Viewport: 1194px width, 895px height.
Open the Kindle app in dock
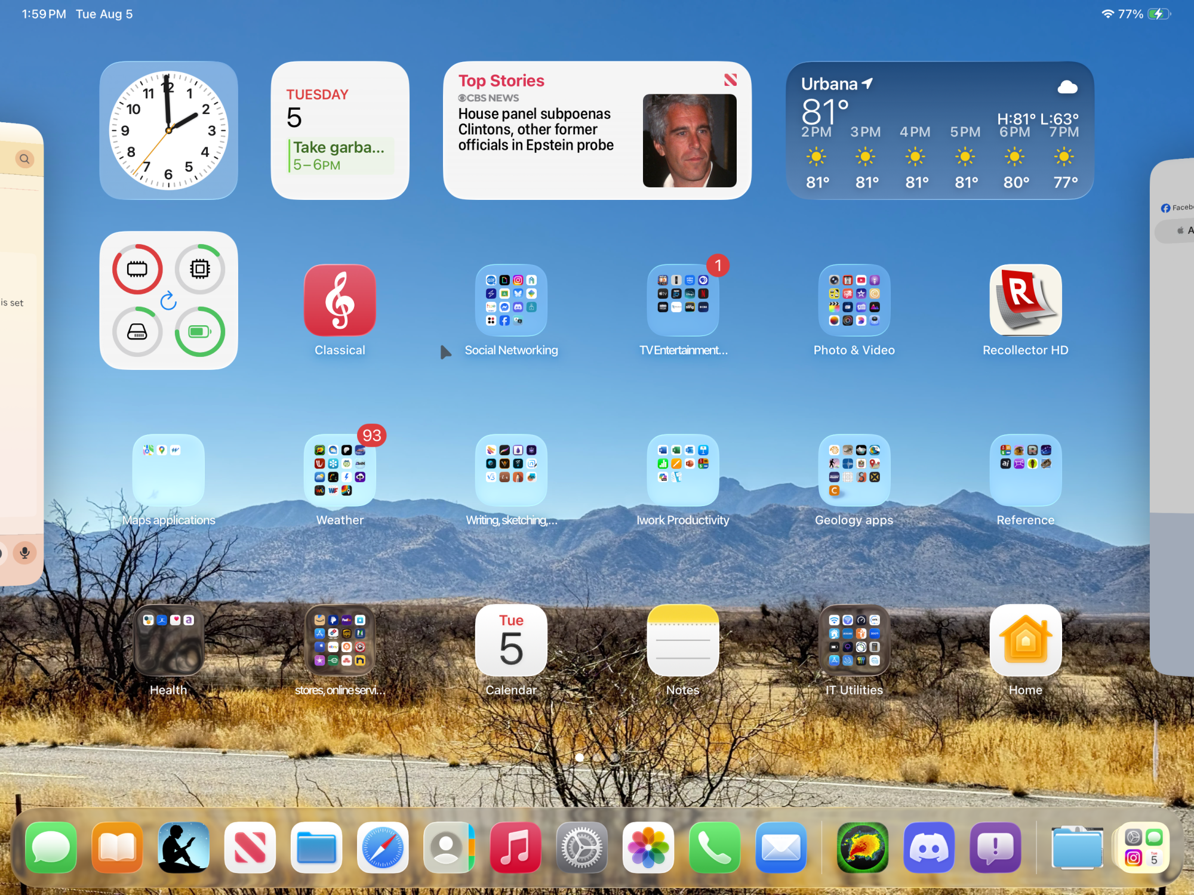(183, 847)
